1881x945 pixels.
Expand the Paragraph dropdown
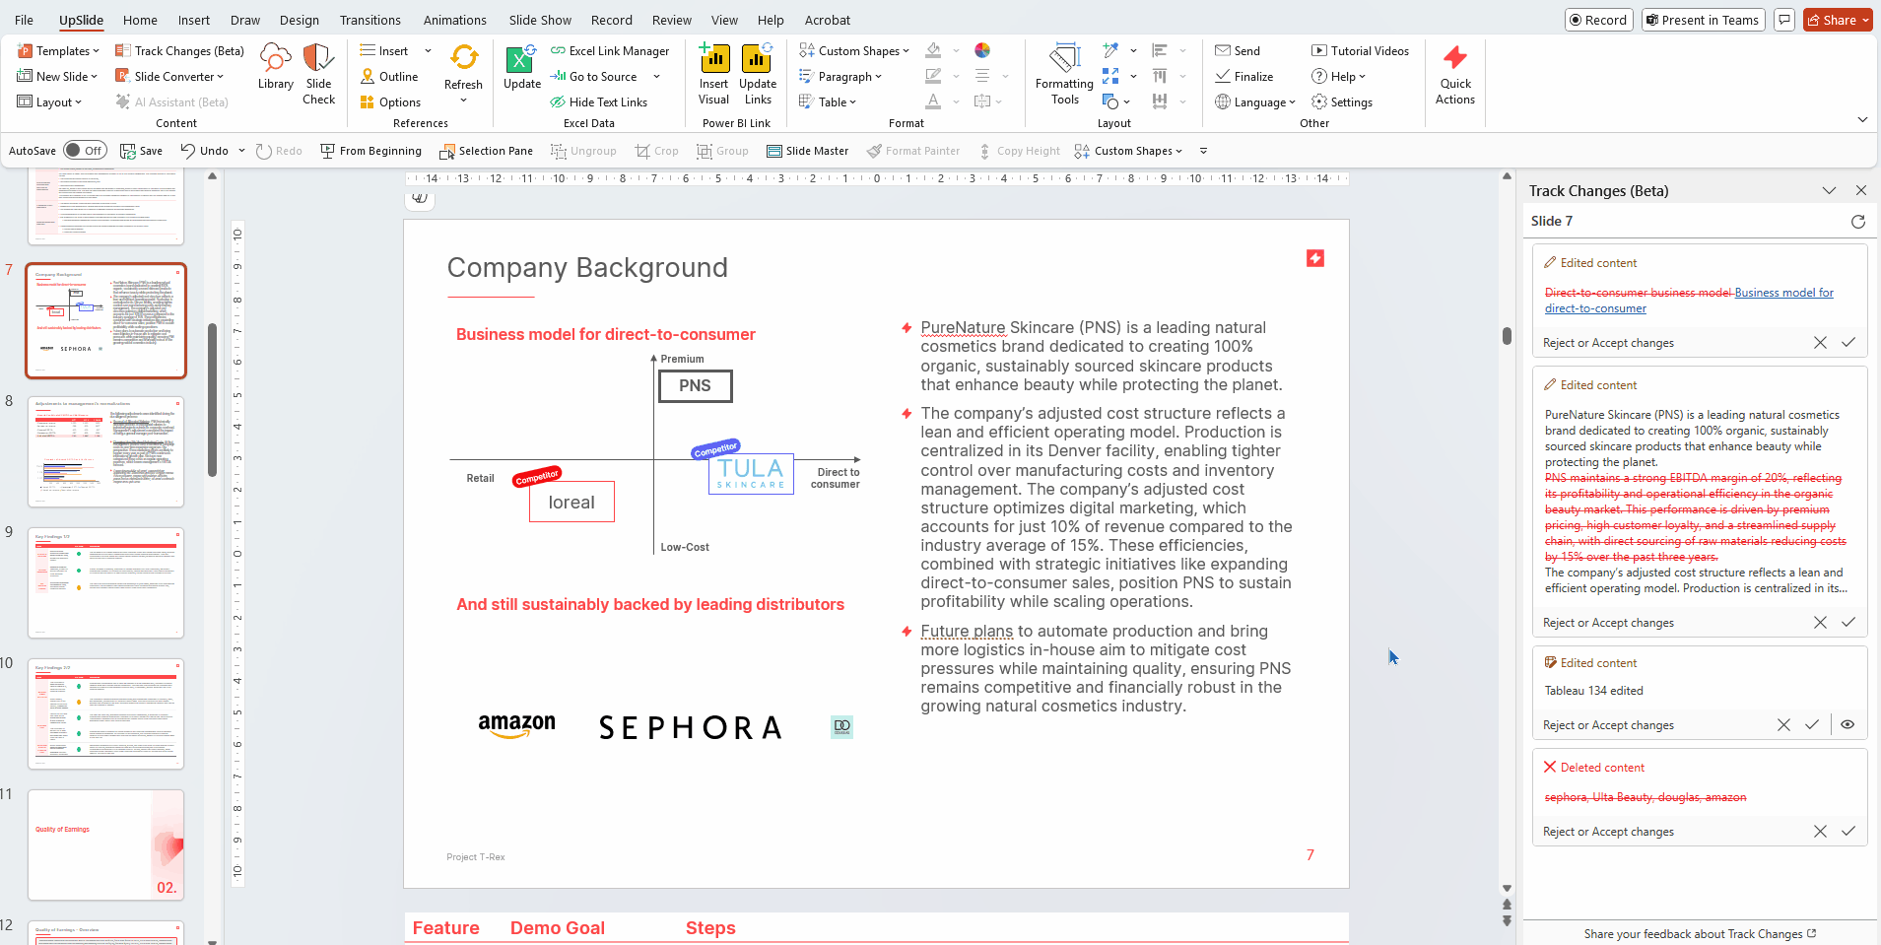[840, 77]
